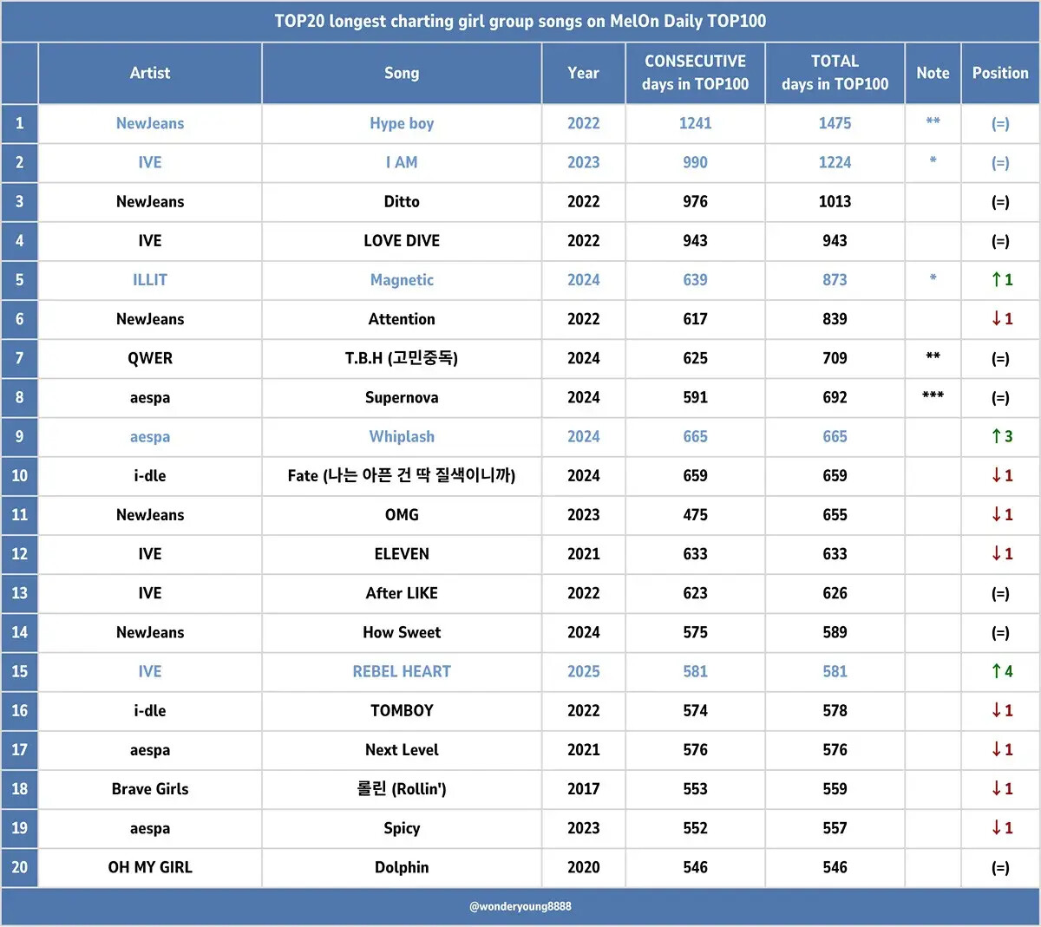Click the year 2020
The image size is (1041, 927).
[x=583, y=867]
